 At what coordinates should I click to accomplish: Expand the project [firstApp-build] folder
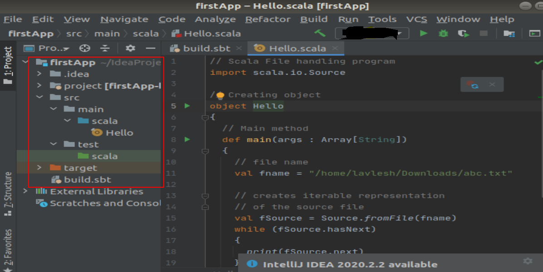click(39, 86)
